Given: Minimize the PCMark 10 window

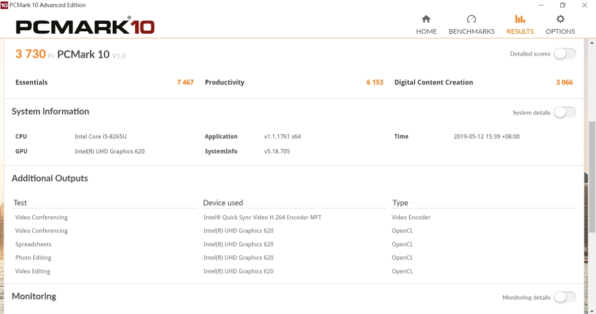Looking at the screenshot, I should (540, 5).
